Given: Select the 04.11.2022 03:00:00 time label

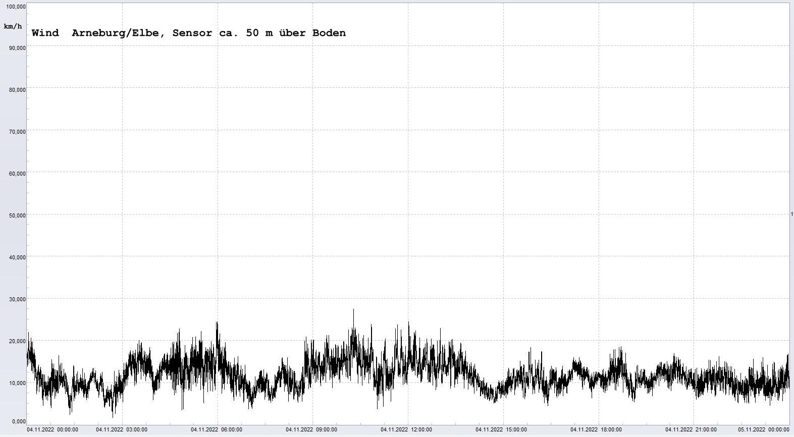Looking at the screenshot, I should point(122,430).
